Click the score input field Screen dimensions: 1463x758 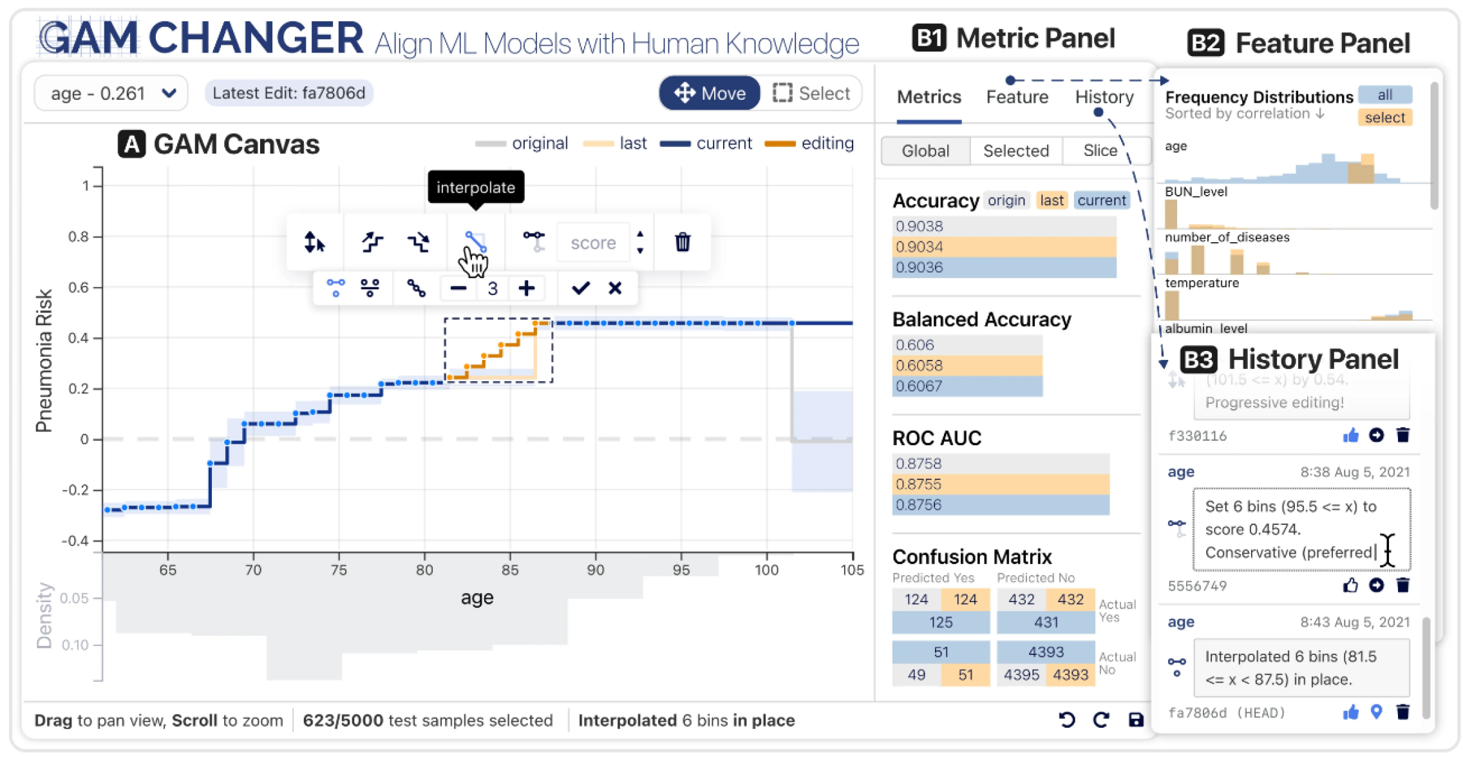click(593, 243)
